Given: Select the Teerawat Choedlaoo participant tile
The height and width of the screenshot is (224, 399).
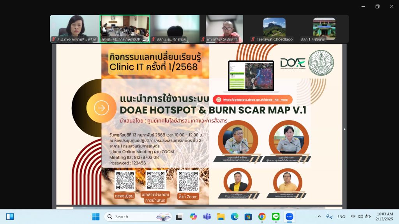Looking at the screenshot, I should (274, 29).
